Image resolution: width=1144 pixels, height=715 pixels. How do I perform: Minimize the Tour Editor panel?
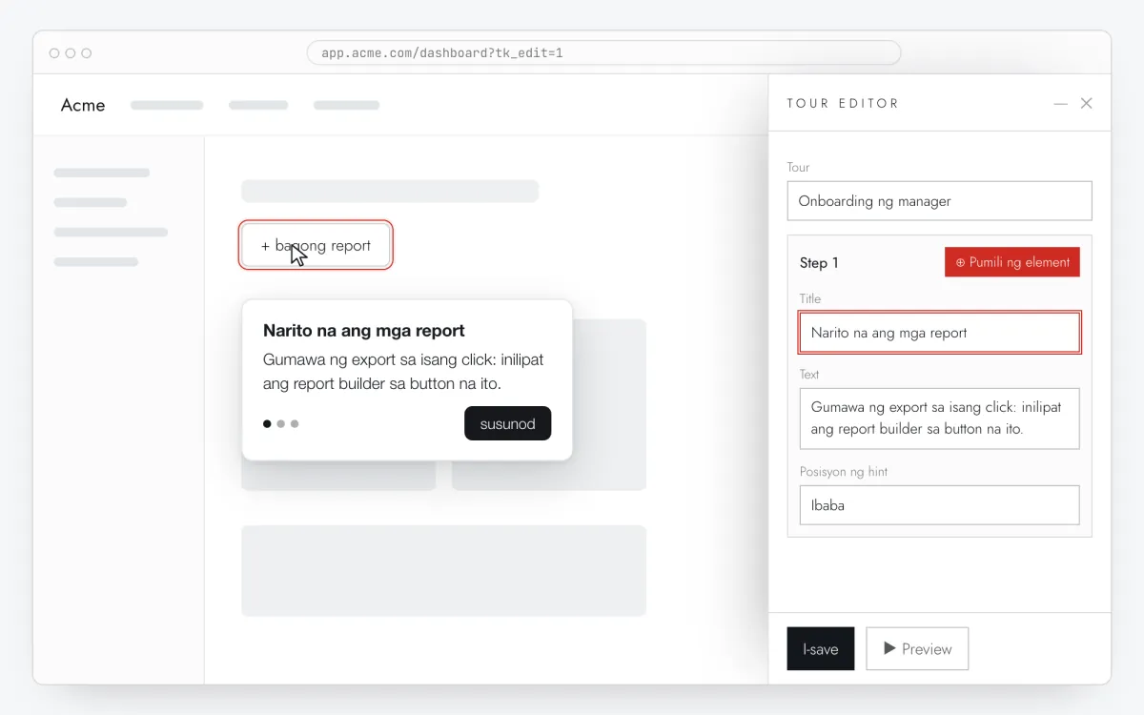[x=1060, y=103]
